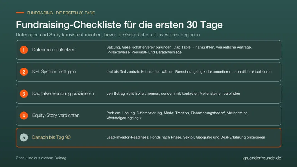
Task: Click the footer text 'Checkliste aus diesem Beitrag'
Action: pyautogui.click(x=41, y=158)
